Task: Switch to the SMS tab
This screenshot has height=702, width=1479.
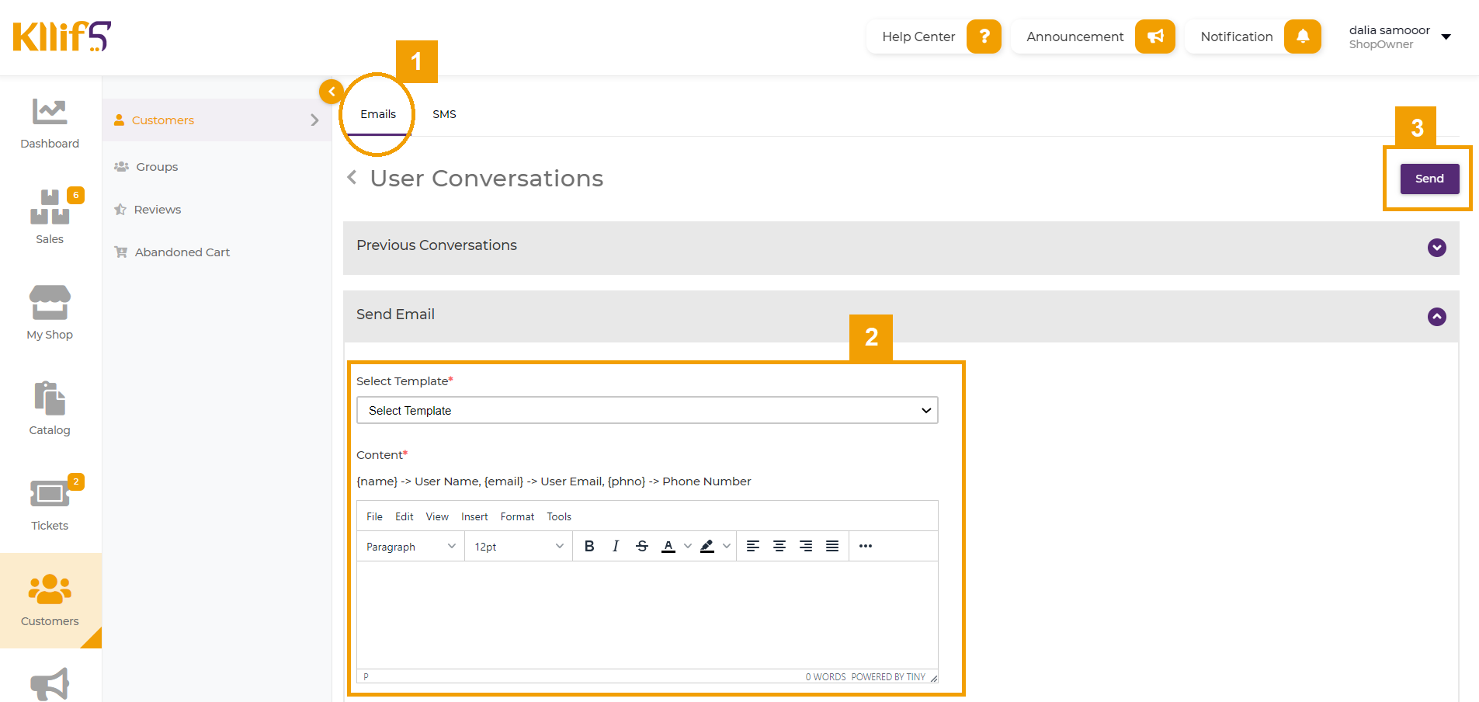Action: click(444, 114)
